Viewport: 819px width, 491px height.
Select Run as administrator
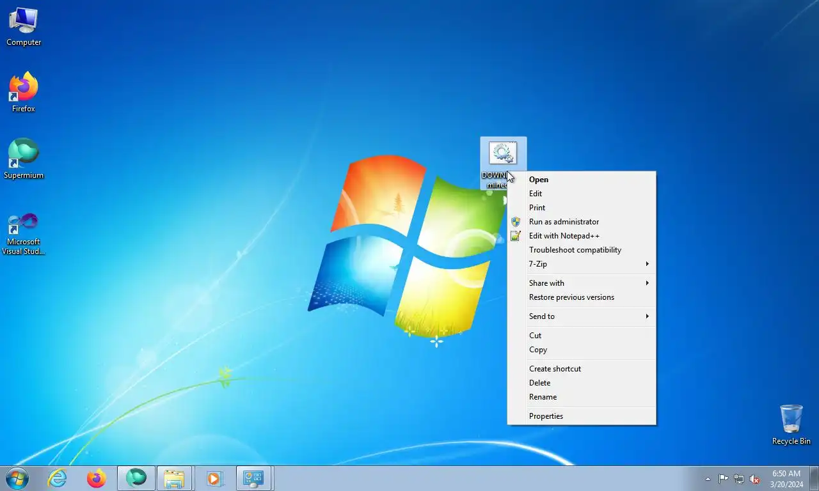point(582,222)
